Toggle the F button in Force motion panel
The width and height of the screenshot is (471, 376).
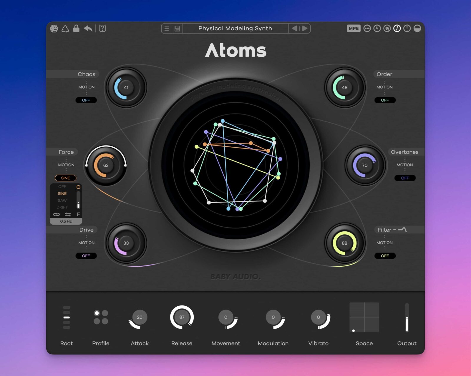78,214
